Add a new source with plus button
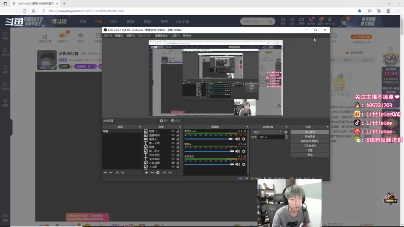This screenshot has height=227, width=404. pos(146,172)
